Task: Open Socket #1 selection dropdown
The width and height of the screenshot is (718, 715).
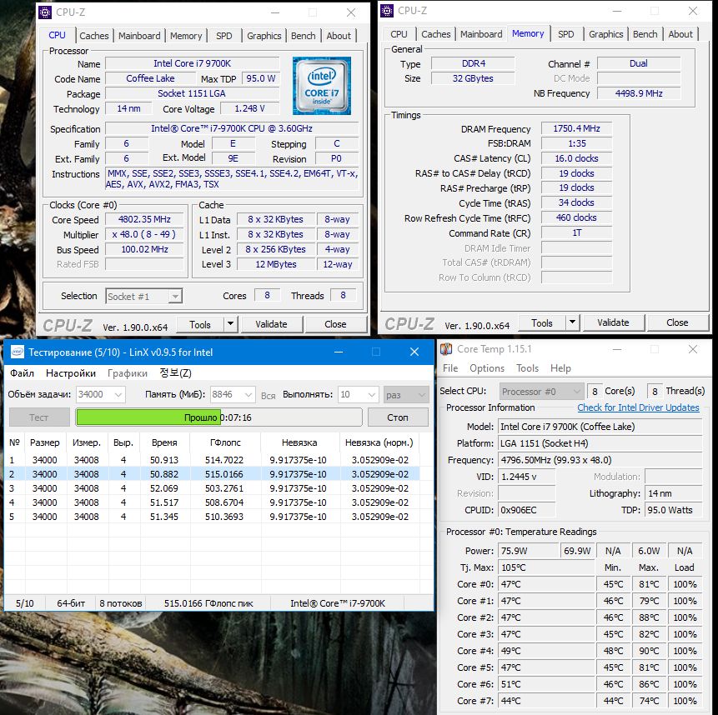Action: point(143,297)
